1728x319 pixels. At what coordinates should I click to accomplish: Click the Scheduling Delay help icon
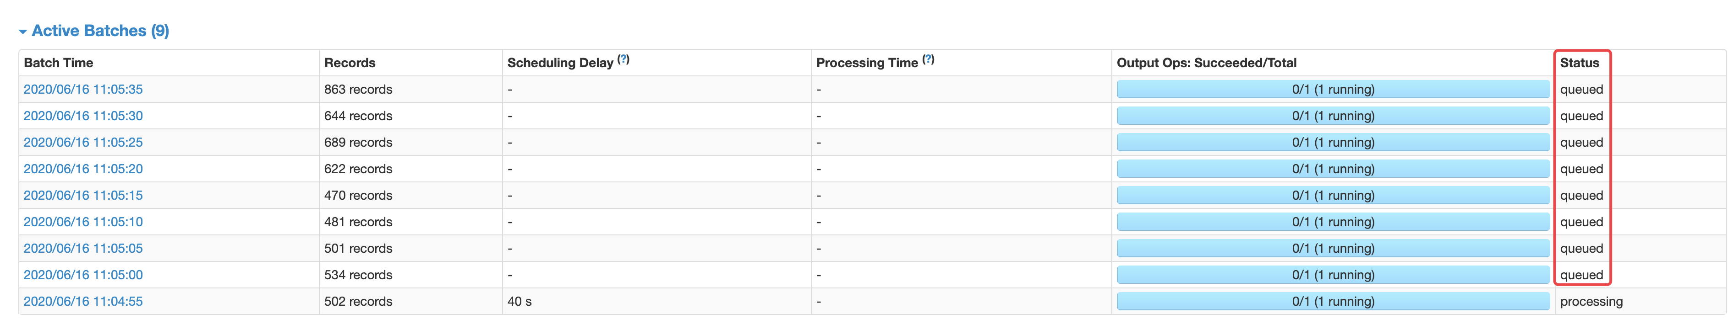point(624,59)
